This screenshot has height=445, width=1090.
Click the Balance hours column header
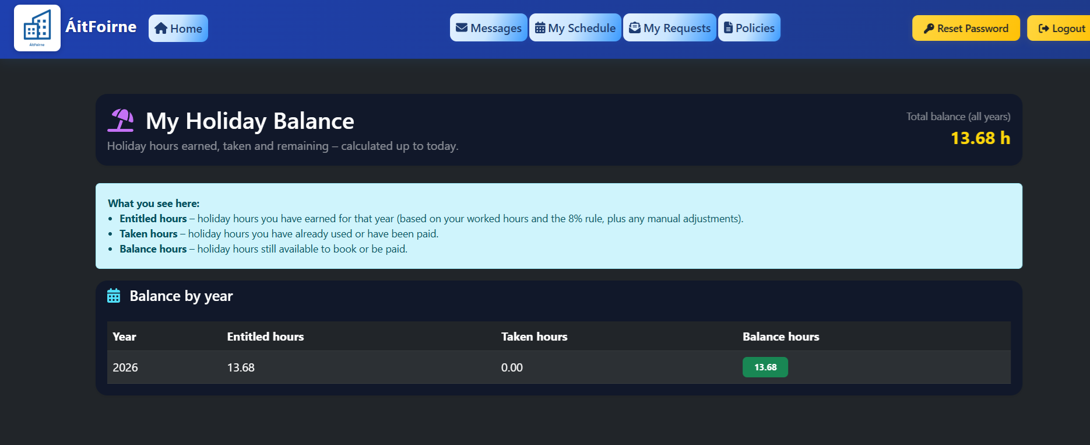coord(780,337)
